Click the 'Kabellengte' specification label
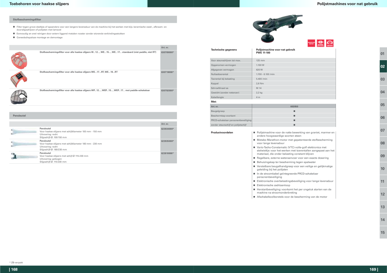 click(218, 97)
